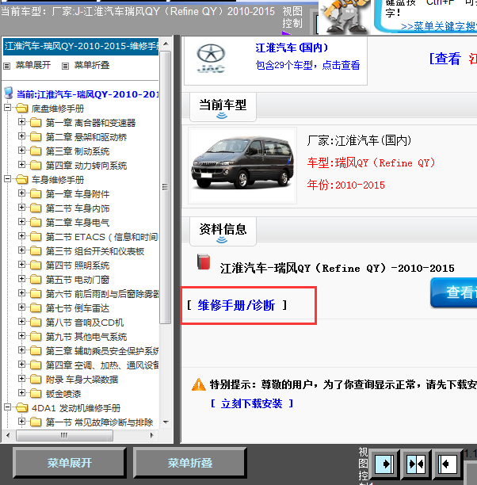Select 第二章 车身电气 in tree

(x=78, y=223)
